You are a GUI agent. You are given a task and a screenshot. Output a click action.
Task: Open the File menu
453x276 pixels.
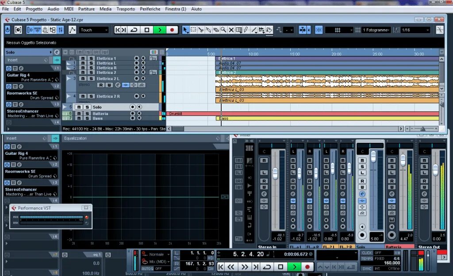click(x=5, y=9)
